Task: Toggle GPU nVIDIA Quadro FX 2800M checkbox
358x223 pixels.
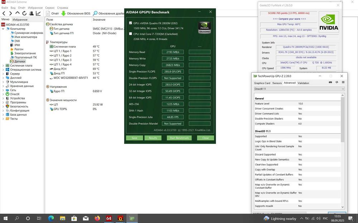Action: point(130,23)
